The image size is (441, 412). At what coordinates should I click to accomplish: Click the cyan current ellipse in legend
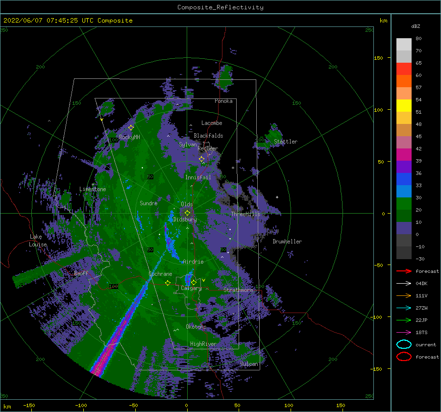coord(404,344)
